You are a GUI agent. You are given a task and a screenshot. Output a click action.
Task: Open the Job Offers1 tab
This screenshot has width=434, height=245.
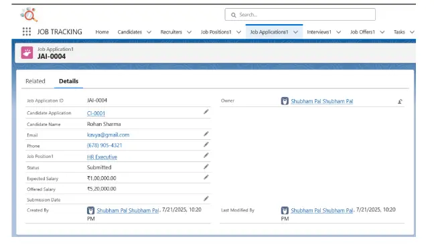click(x=362, y=32)
